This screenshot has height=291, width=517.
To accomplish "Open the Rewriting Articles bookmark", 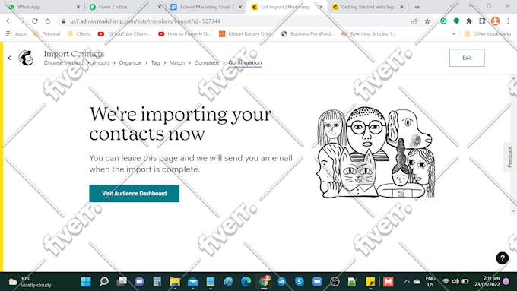I will (369, 34).
